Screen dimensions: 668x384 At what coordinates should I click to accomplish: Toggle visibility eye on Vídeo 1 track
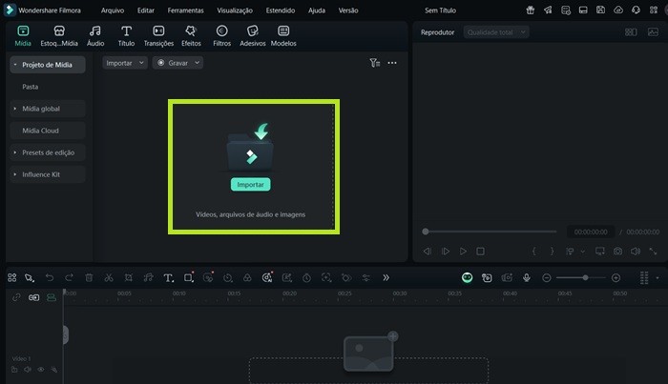point(40,369)
